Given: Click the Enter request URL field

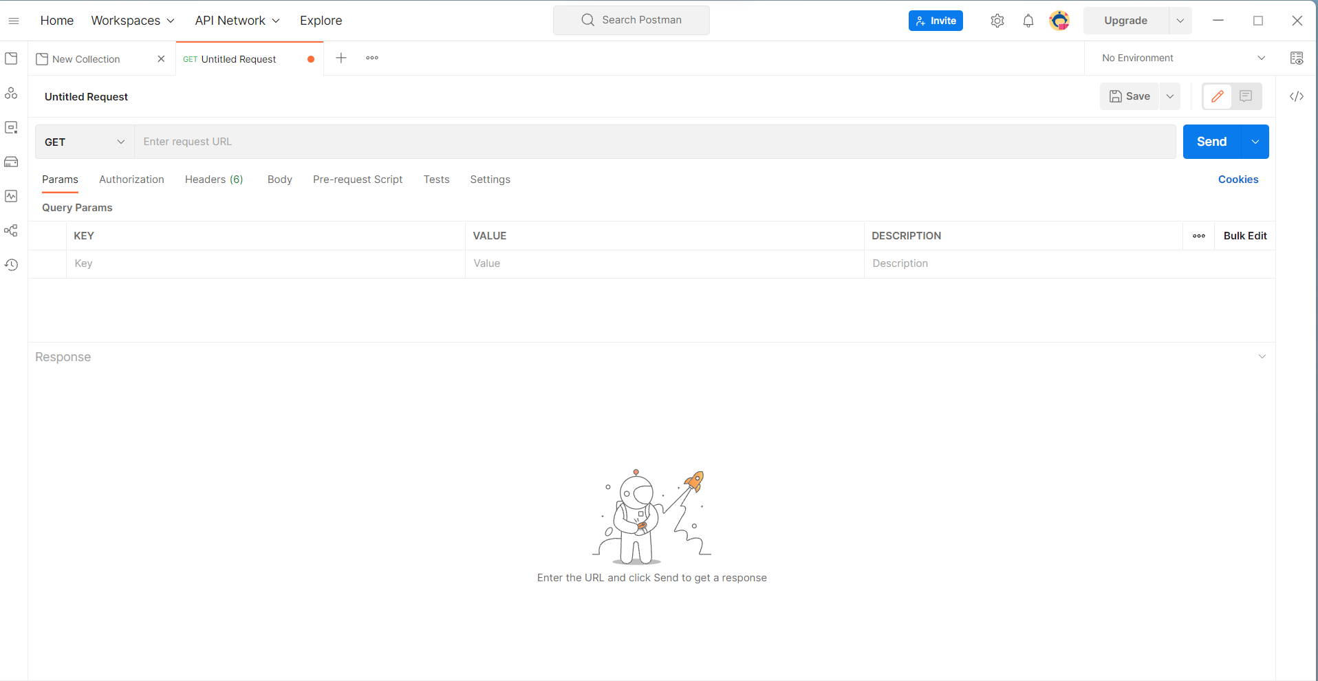Looking at the screenshot, I should (653, 142).
